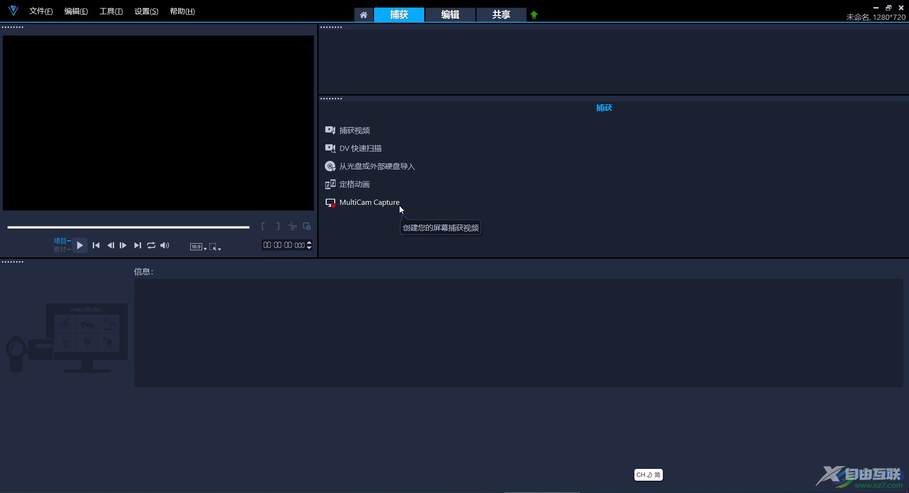Image resolution: width=909 pixels, height=493 pixels.
Task: Click the disc import icon
Action: tap(330, 166)
